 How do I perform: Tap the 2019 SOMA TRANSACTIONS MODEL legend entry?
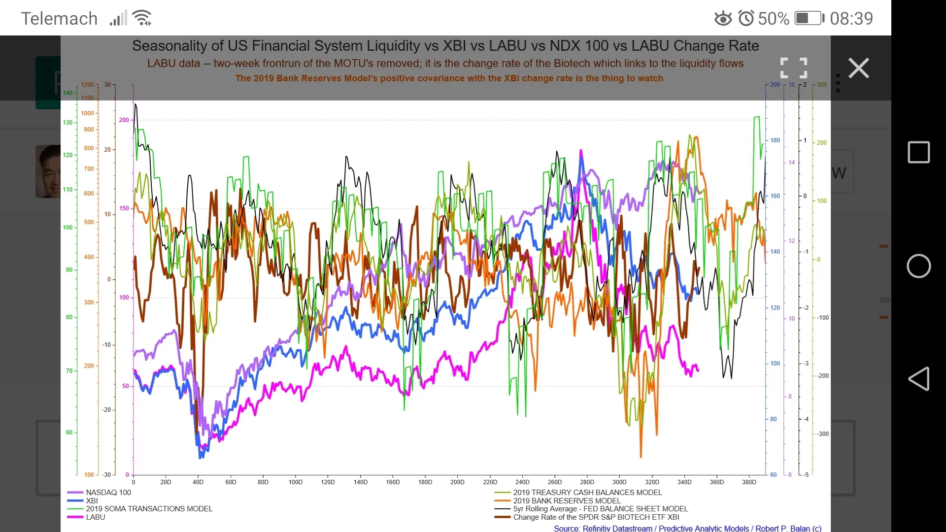[149, 509]
